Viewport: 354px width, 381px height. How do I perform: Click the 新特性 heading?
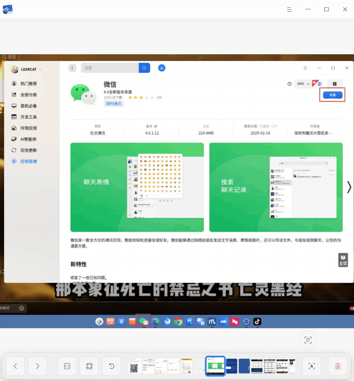[78, 264]
